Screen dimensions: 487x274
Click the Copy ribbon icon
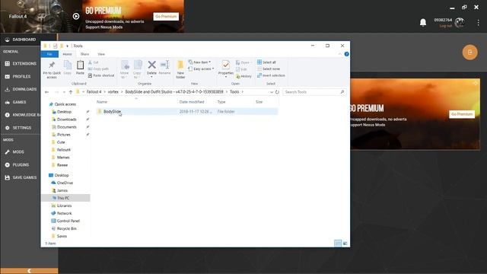point(68,68)
